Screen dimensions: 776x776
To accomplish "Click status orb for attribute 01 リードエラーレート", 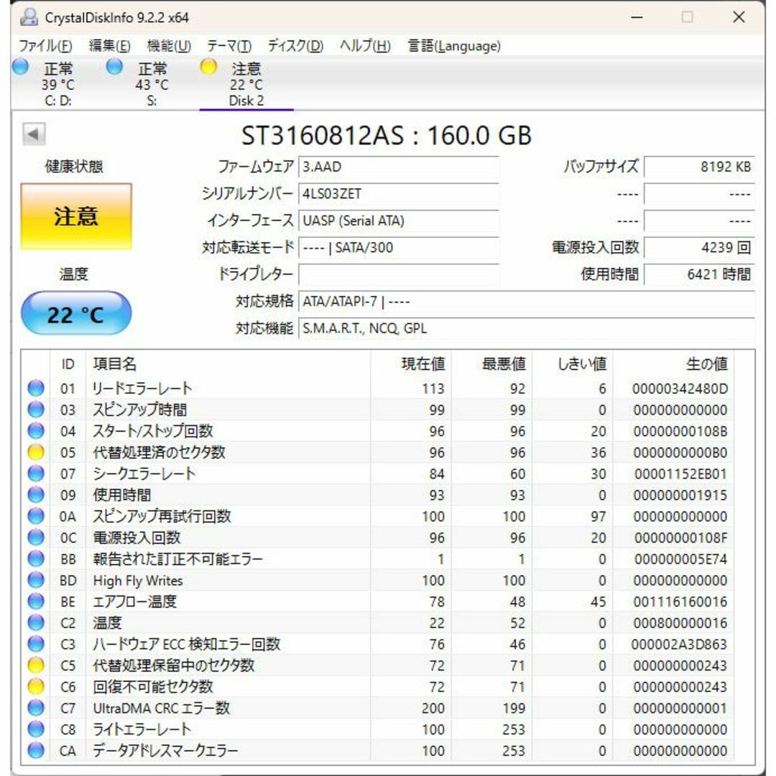I will click(36, 388).
